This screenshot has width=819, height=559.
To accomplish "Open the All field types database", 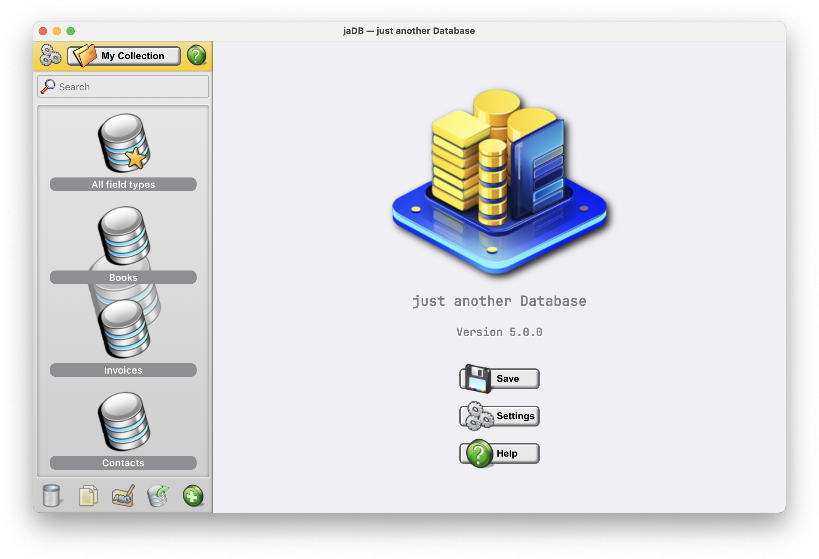I will tap(124, 143).
